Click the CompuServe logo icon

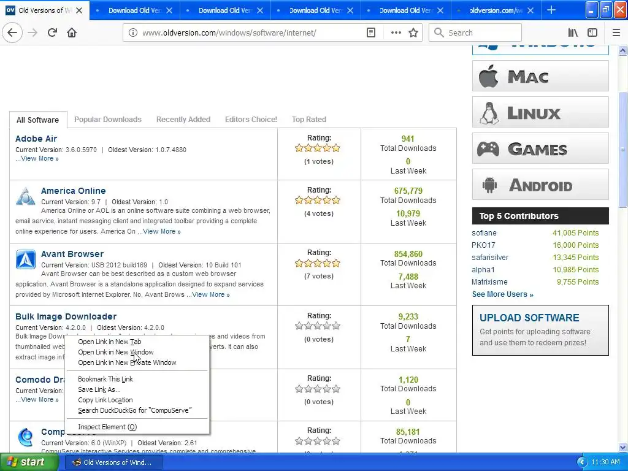[25, 437]
